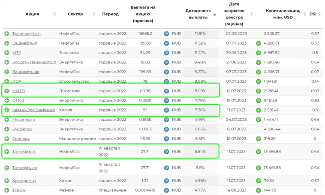Select the 0.0004418 payout value
The height and width of the screenshot is (195, 325).
[x=145, y=190]
